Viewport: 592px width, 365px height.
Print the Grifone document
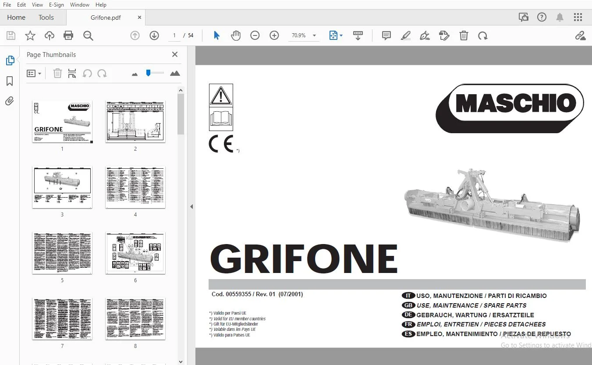(x=68, y=35)
